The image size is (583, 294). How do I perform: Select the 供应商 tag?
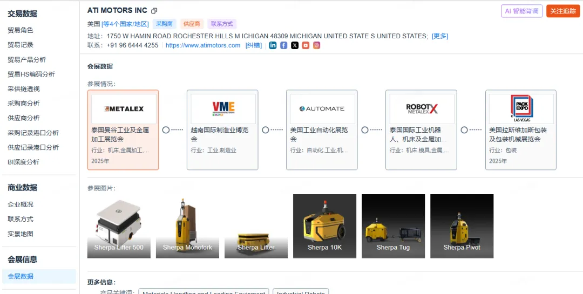coord(192,24)
